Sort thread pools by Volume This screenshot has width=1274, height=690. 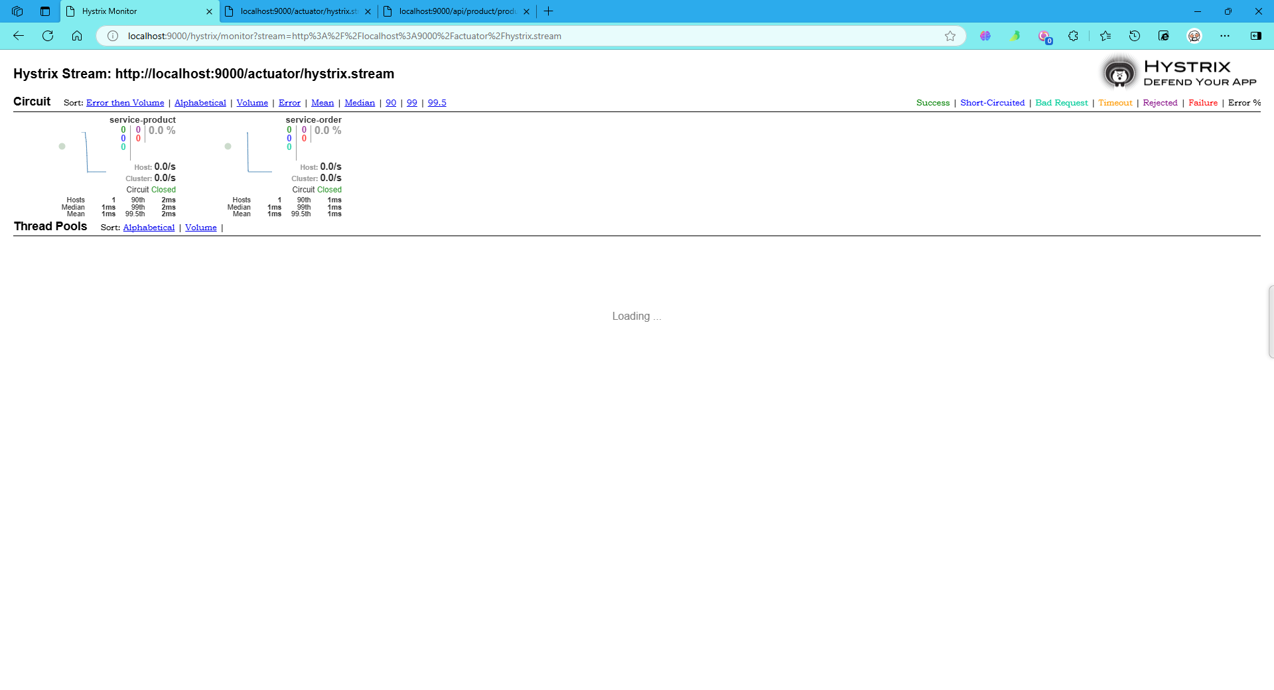point(201,228)
